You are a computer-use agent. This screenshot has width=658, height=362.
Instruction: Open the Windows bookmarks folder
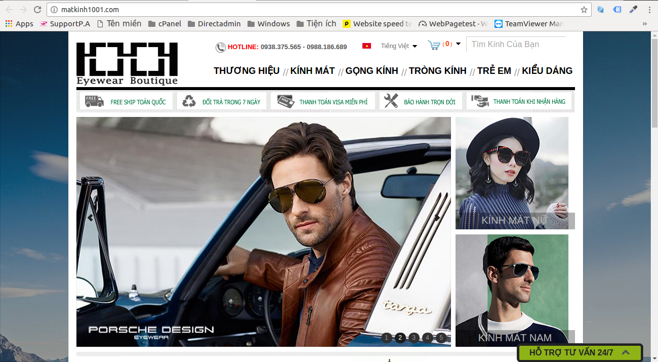[x=268, y=24]
